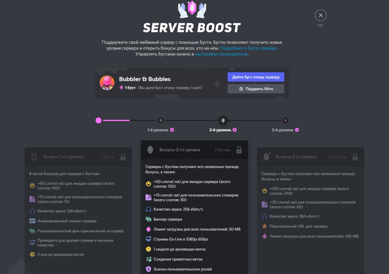Viewport: 389px width, 274px height.
Task: Click emoji icon for 'всего слотов: 250'
Action: tap(264, 191)
